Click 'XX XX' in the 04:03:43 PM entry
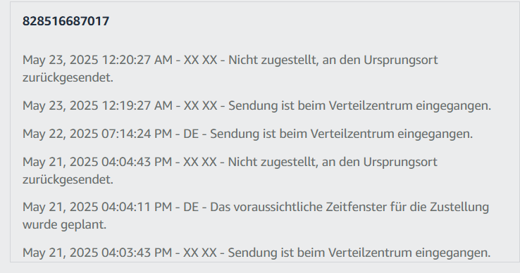 pos(200,253)
